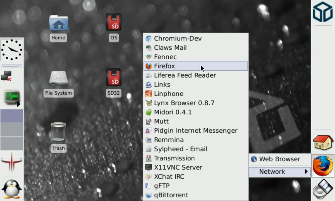The height and width of the screenshot is (201, 335).
Task: Launch Quake 3 from left panel
Action: (x=12, y=162)
